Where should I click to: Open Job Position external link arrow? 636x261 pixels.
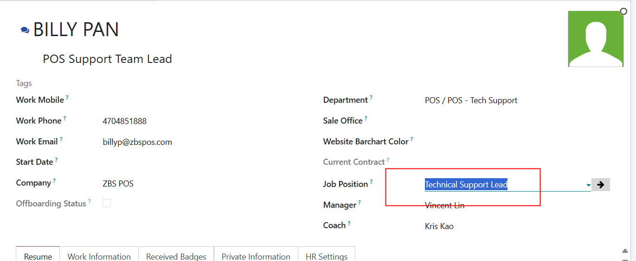click(x=601, y=185)
